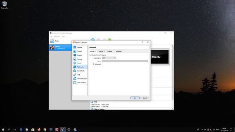Open the Display settings category

pos(80,55)
